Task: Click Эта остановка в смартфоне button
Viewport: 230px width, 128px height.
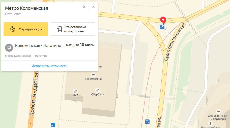Action: 73,29
